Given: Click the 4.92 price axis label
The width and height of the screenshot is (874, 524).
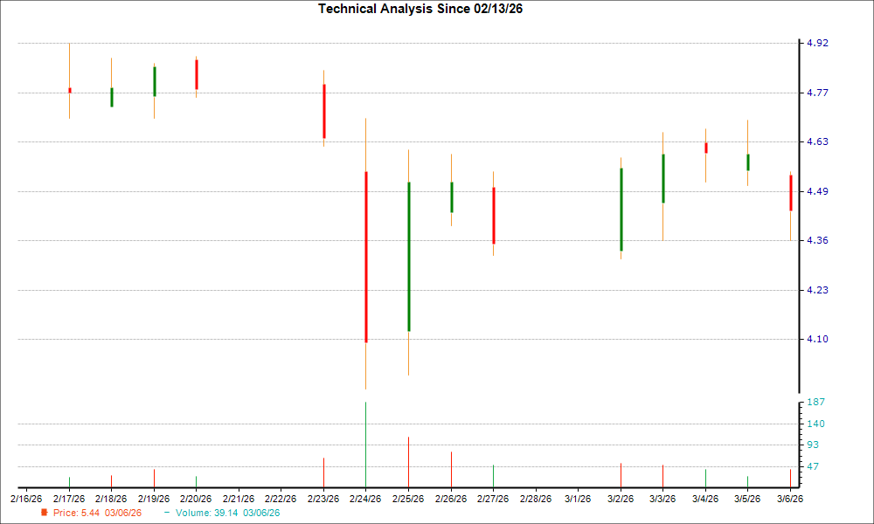Looking at the screenshot, I should point(816,43).
